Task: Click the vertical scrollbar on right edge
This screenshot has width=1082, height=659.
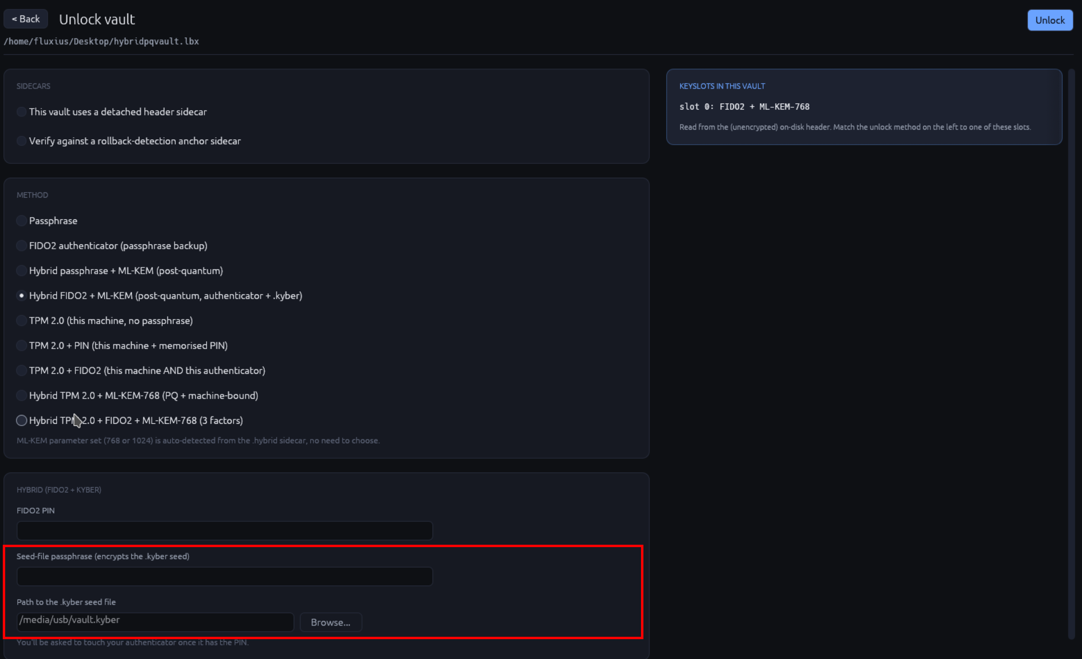Action: (1071, 354)
